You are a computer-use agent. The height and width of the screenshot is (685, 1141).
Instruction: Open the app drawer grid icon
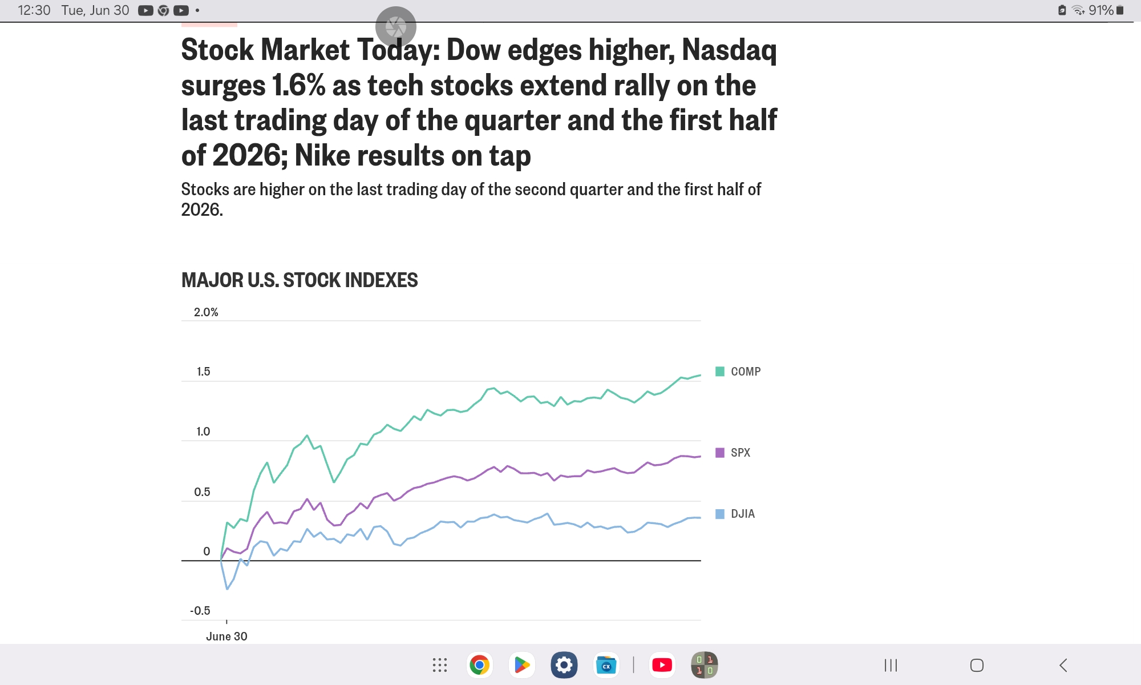[439, 665]
